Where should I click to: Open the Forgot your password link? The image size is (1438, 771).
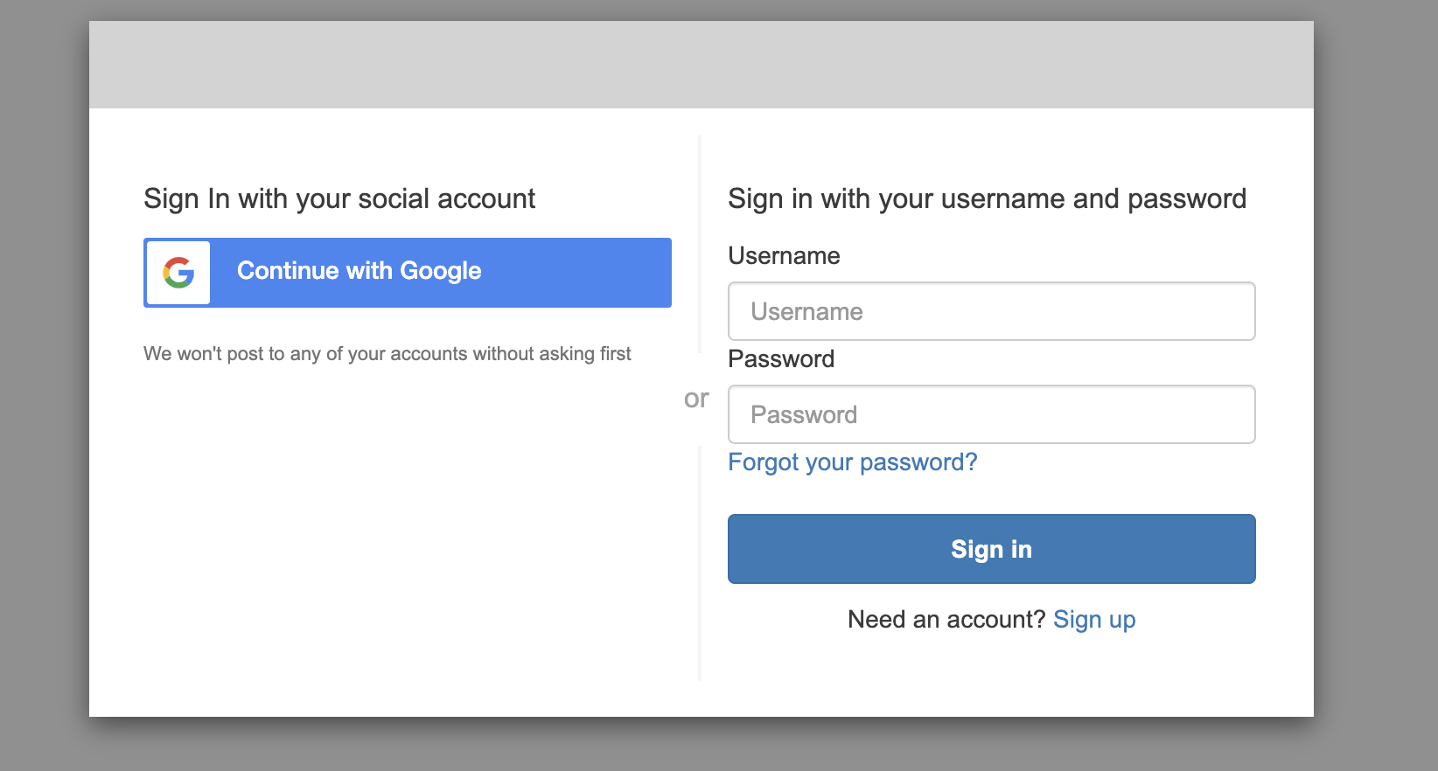coord(853,462)
